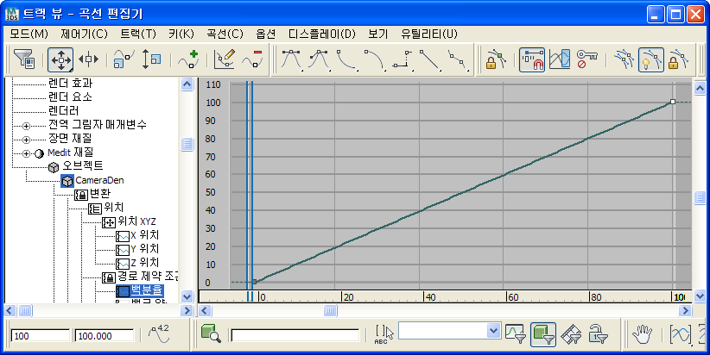Click the hierarchy tree scroll-down arrow

pyautogui.click(x=187, y=296)
